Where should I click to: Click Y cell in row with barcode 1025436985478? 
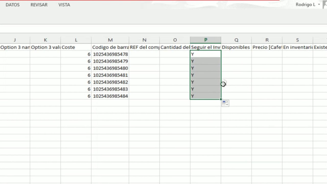pyautogui.click(x=206, y=54)
